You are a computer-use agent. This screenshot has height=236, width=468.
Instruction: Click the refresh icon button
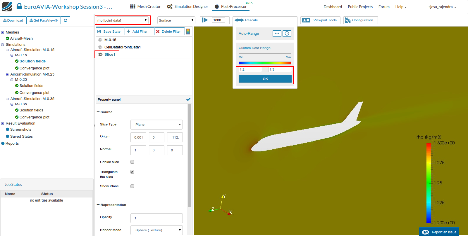pos(66,20)
